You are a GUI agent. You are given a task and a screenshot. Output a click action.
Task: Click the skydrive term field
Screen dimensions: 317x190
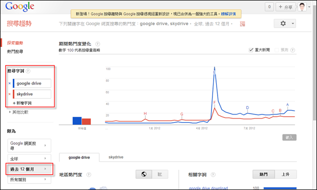(33, 94)
